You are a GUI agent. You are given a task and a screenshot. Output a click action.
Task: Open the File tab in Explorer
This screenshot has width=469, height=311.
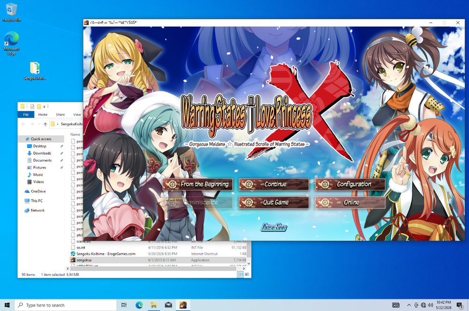pyautogui.click(x=26, y=114)
